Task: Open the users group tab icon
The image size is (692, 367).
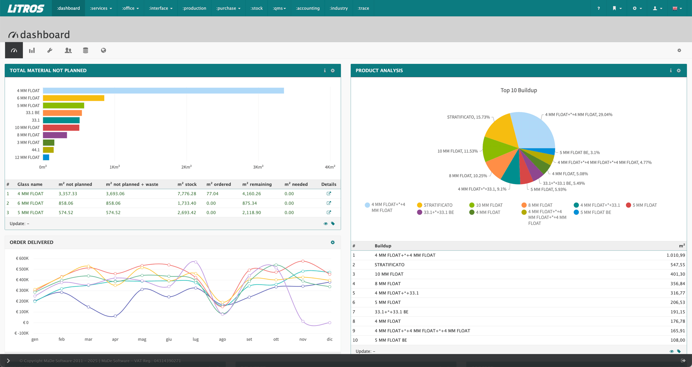Action: 68,50
